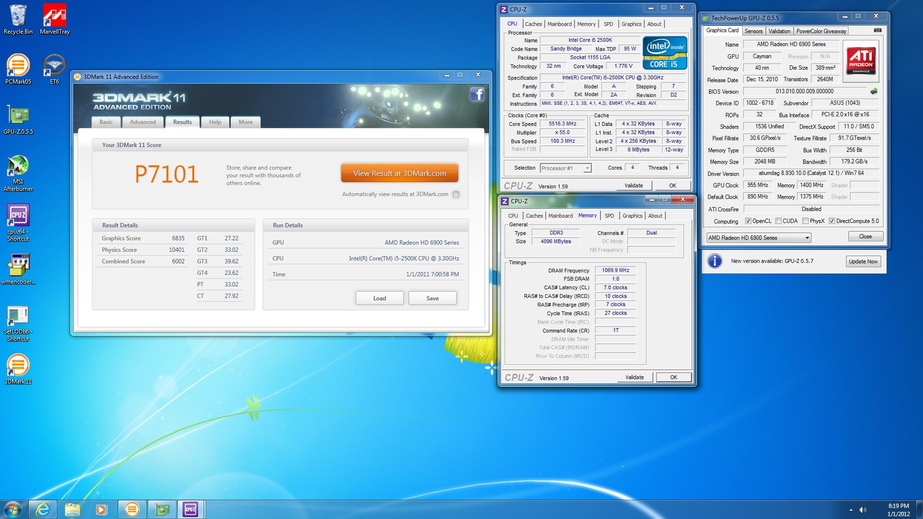The width and height of the screenshot is (923, 519).
Task: Open the Recycle Bin desktop icon
Action: click(18, 20)
